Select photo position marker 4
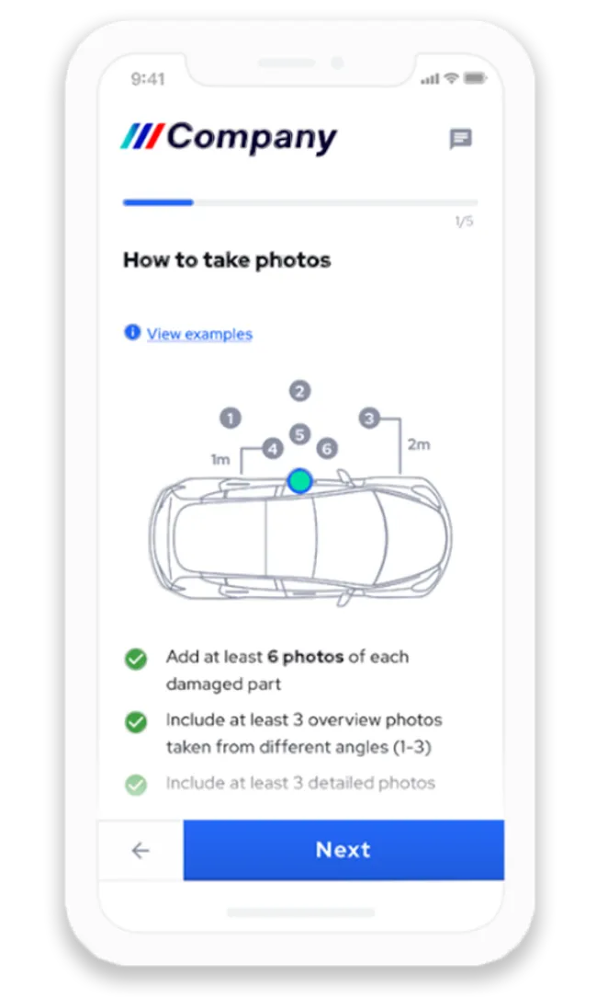 coord(272,449)
